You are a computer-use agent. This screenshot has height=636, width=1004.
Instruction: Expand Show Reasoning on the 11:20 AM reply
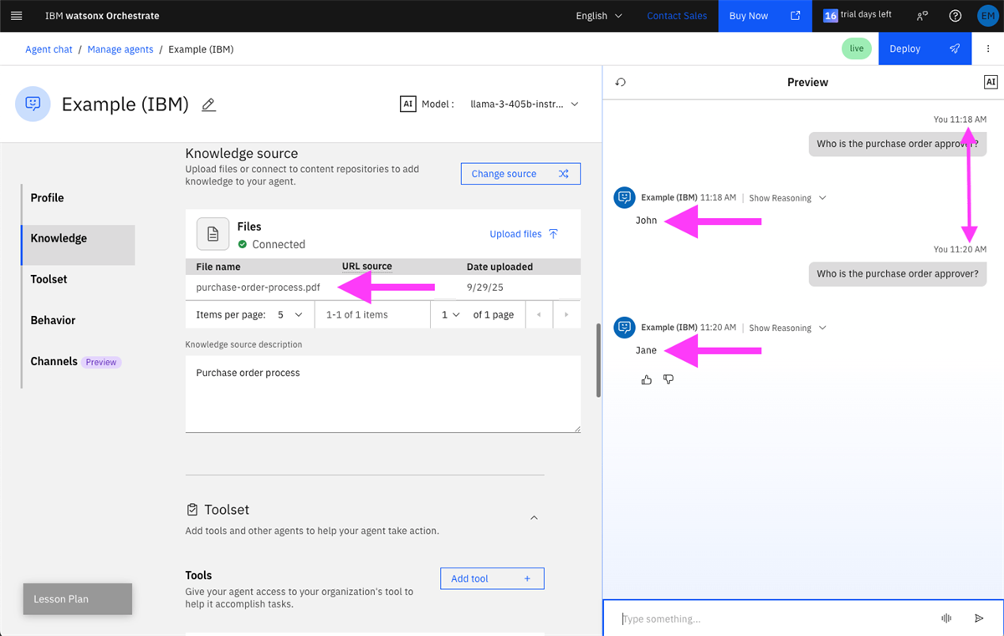tap(787, 328)
